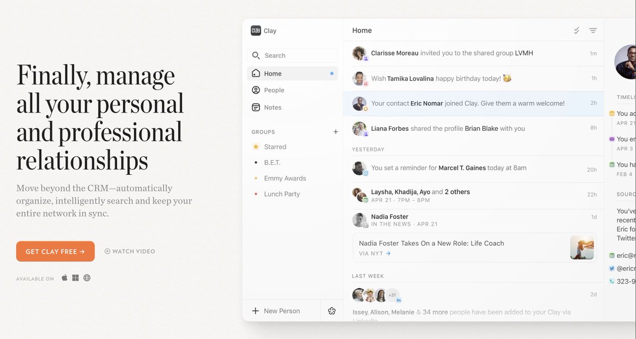Click the Search field in sidebar
This screenshot has width=636, height=339.
coord(293,56)
